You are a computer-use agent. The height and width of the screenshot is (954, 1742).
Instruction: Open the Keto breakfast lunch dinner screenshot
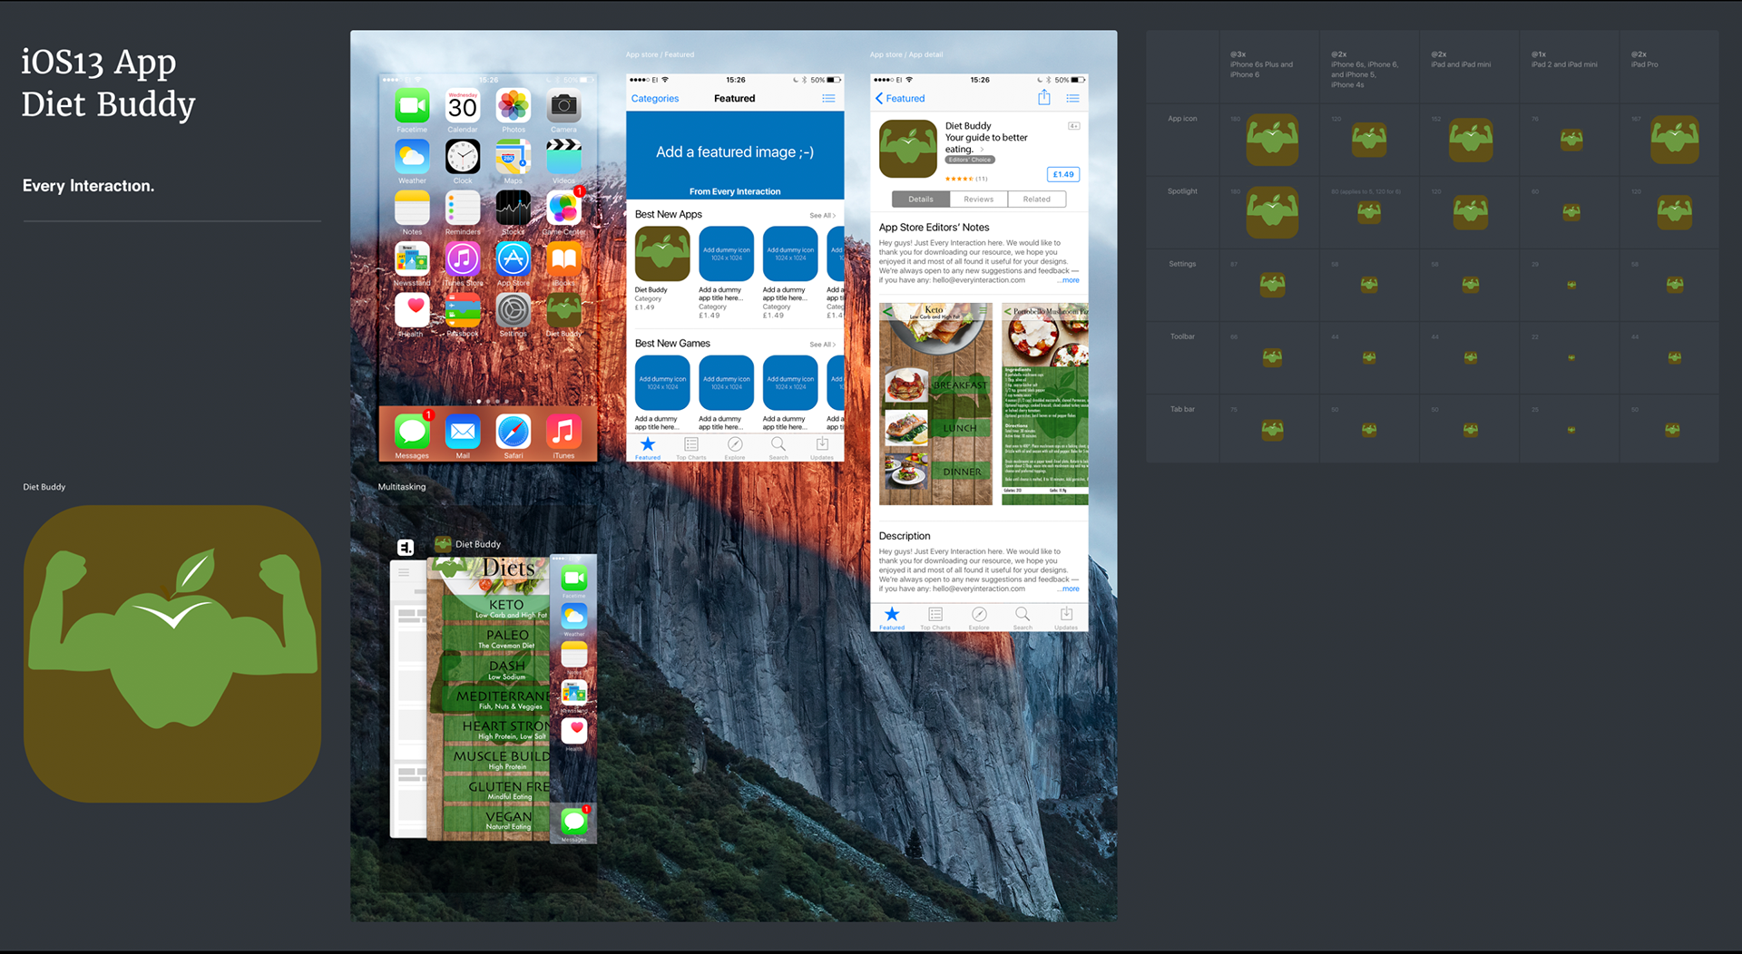935,404
